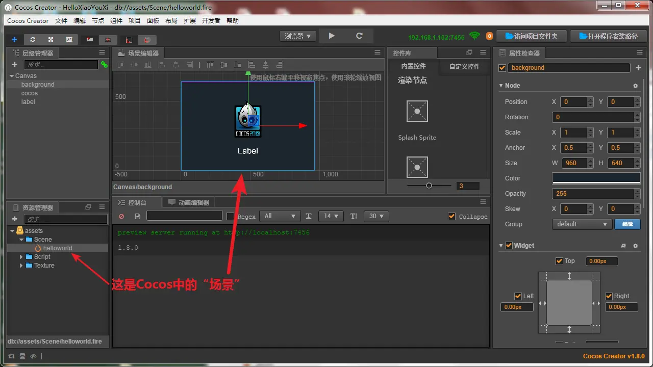Screen dimensions: 653x367
Task: Select the label node in hierarchy
Action: click(x=28, y=102)
